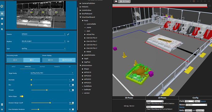Open the Settings gear in sidebar

point(2,24)
